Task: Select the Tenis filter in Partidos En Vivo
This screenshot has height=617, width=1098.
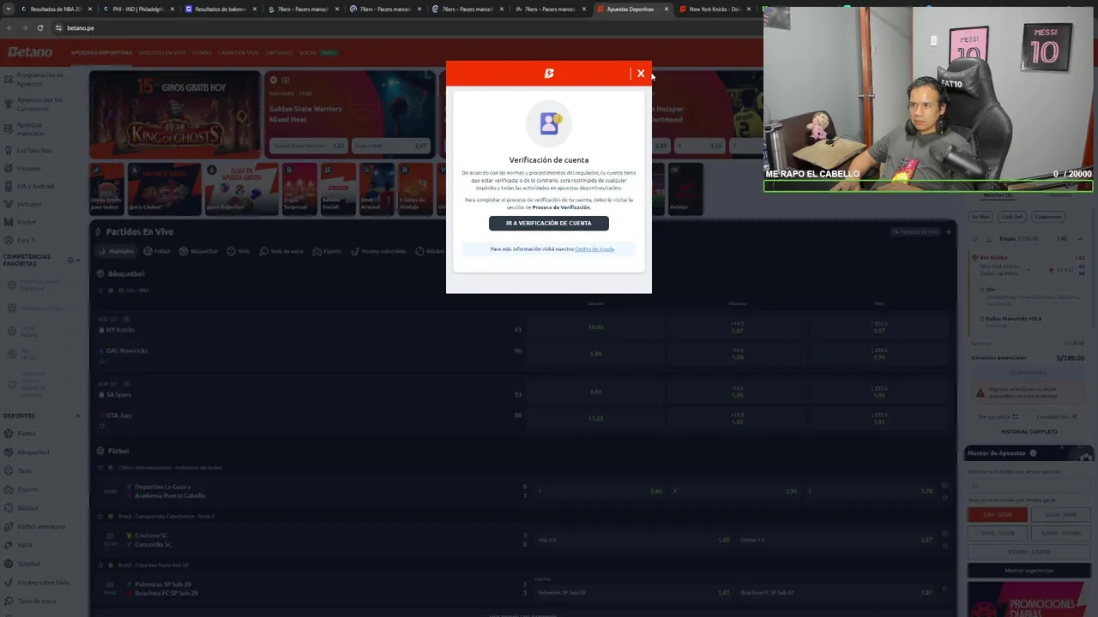Action: coord(238,251)
